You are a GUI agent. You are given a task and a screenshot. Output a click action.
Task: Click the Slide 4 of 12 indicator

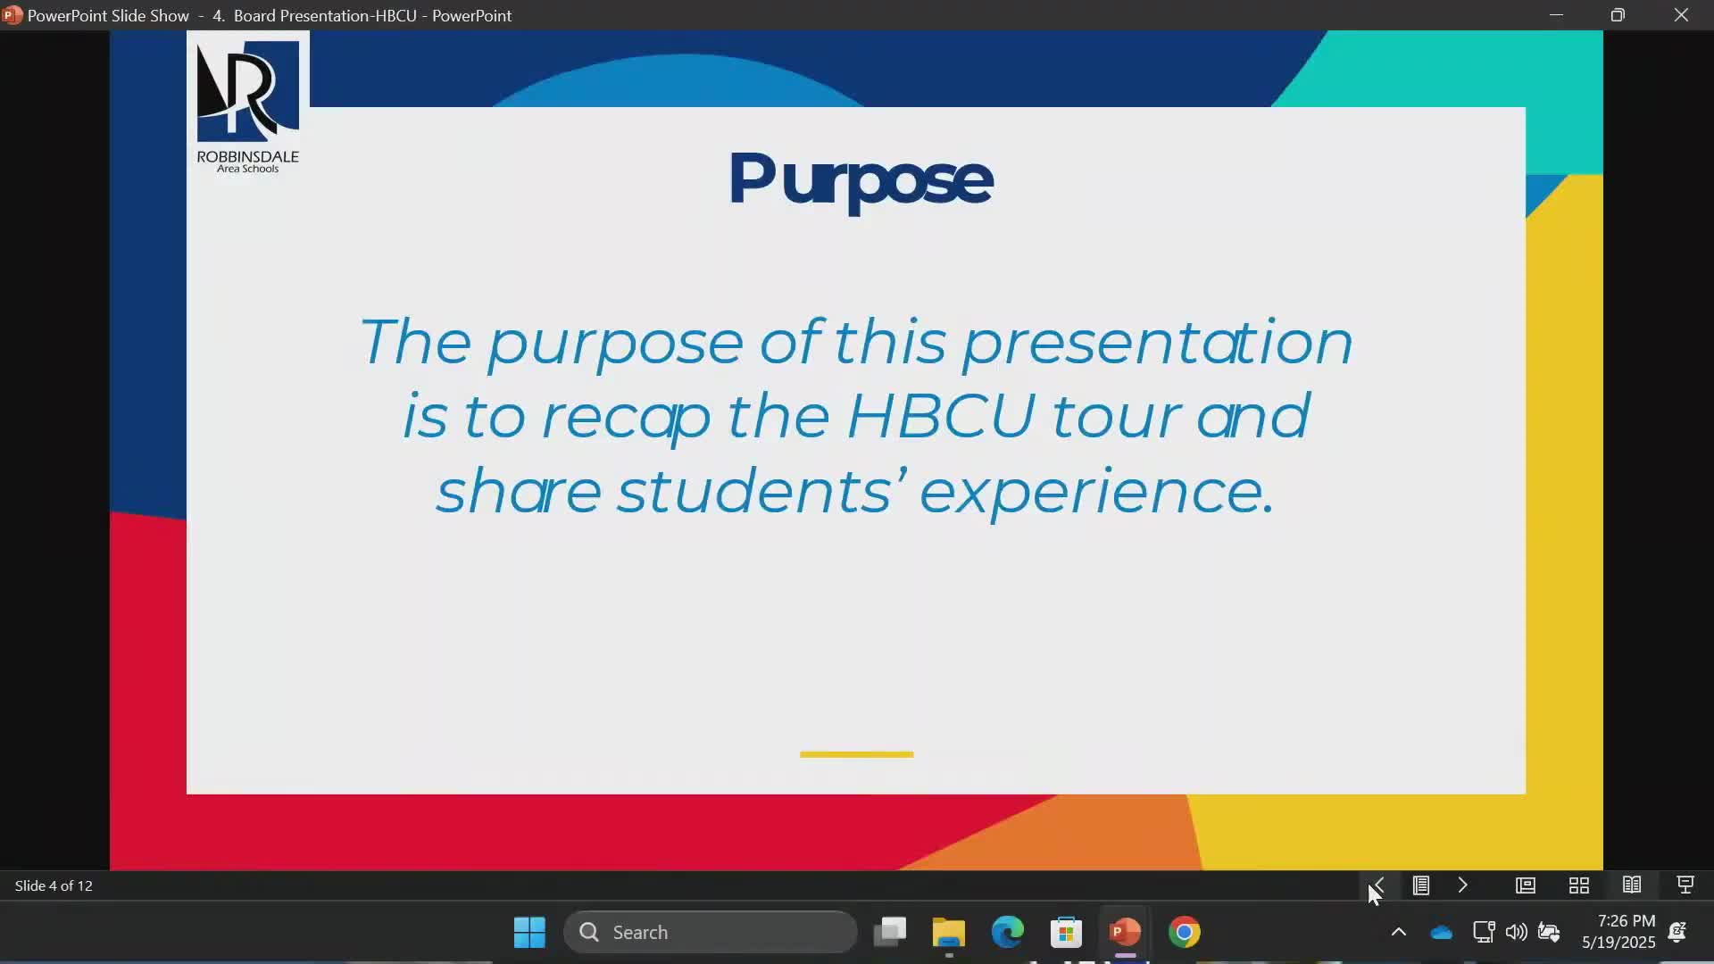pyautogui.click(x=54, y=885)
